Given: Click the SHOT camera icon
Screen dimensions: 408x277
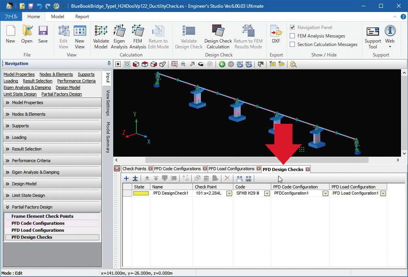Looking at the screenshot, I should coord(240,64).
